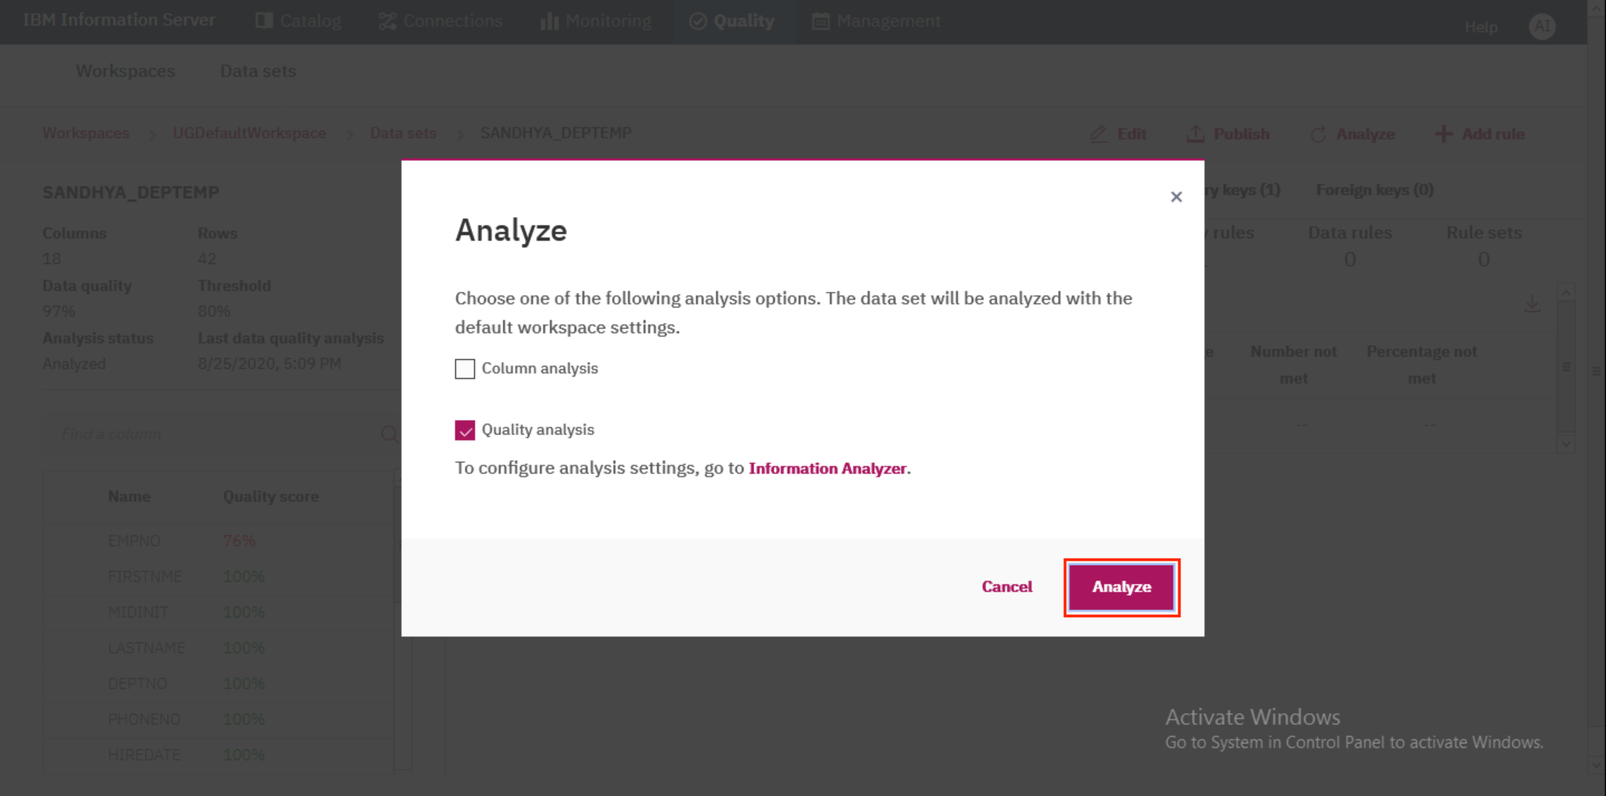This screenshot has width=1606, height=796.
Task: Select the LASTNAME column row
Action: click(218, 648)
